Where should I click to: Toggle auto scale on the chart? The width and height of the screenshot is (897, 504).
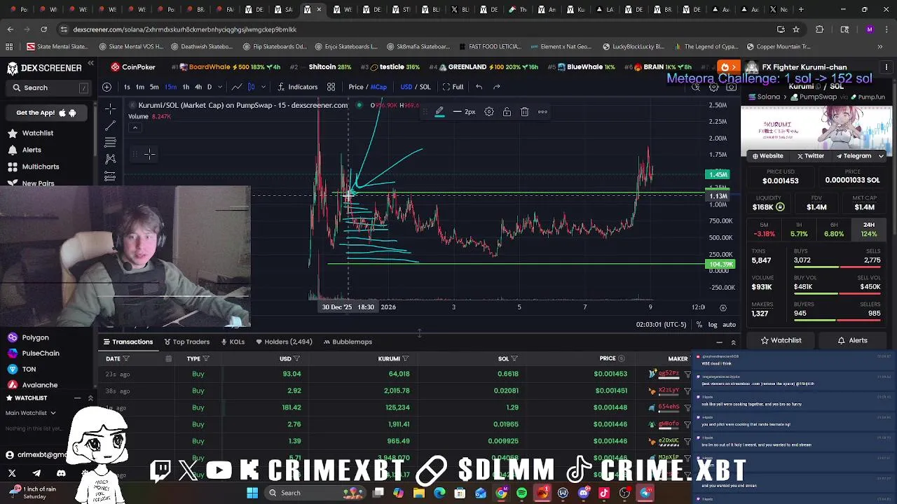click(729, 325)
